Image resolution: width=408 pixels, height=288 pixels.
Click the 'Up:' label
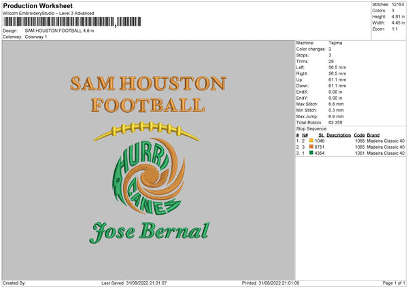coord(299,79)
